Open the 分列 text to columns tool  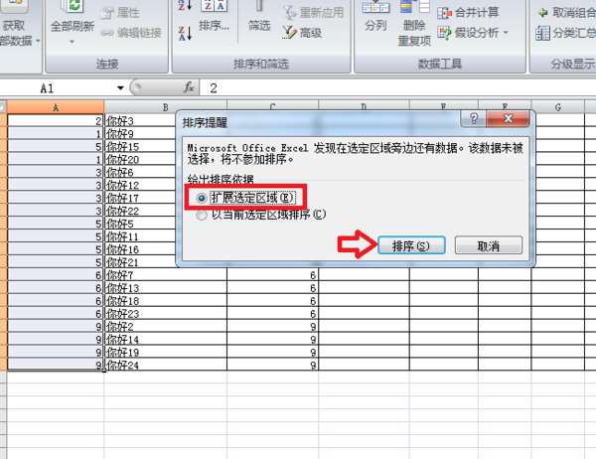[x=375, y=18]
